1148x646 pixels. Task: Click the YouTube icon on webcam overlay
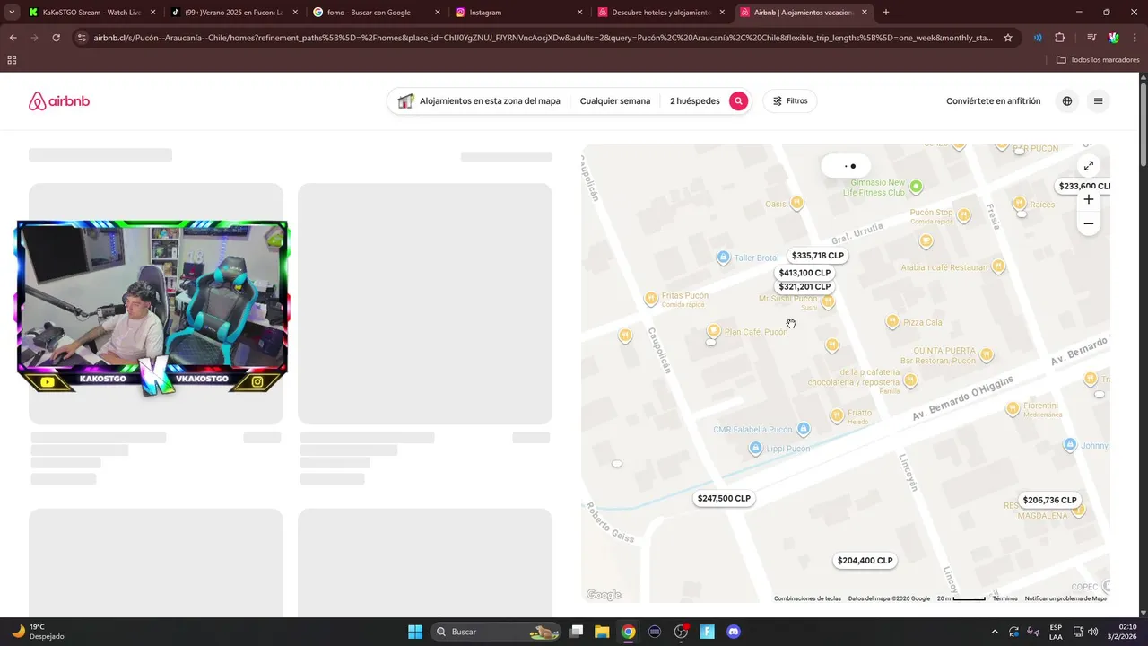pyautogui.click(x=48, y=382)
